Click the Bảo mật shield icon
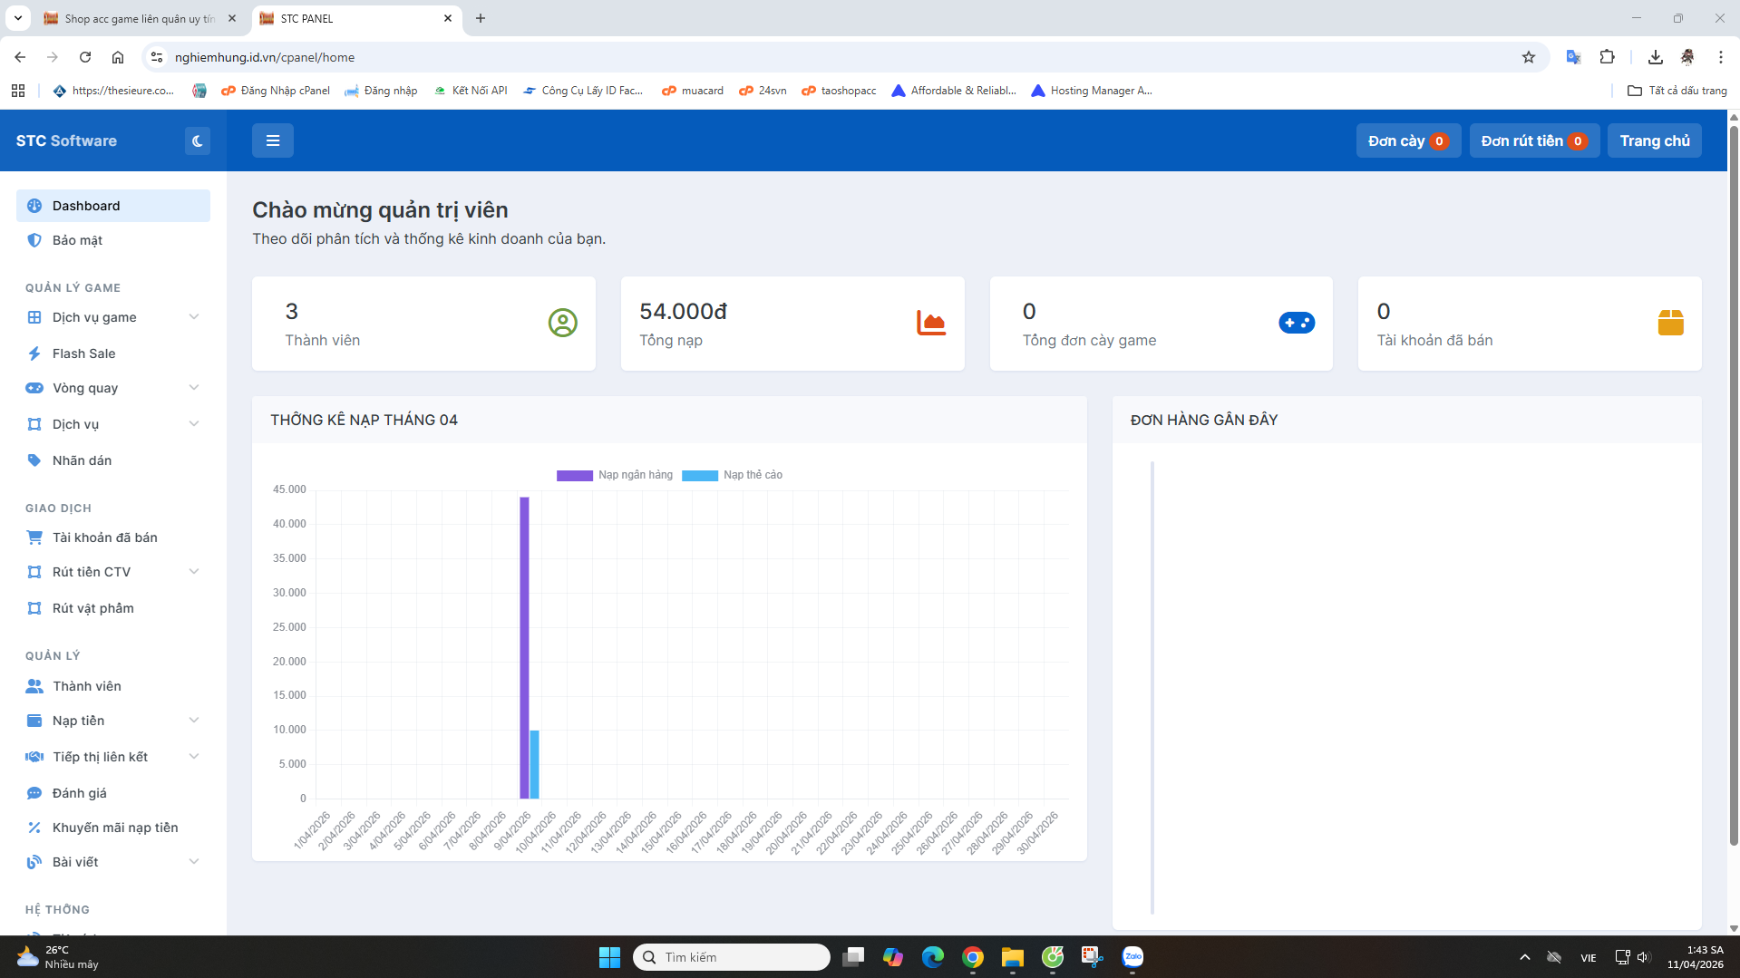Screen dimensions: 1740x978 [x=34, y=240]
